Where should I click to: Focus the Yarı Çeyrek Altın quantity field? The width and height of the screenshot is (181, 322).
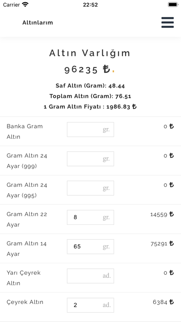click(x=90, y=276)
